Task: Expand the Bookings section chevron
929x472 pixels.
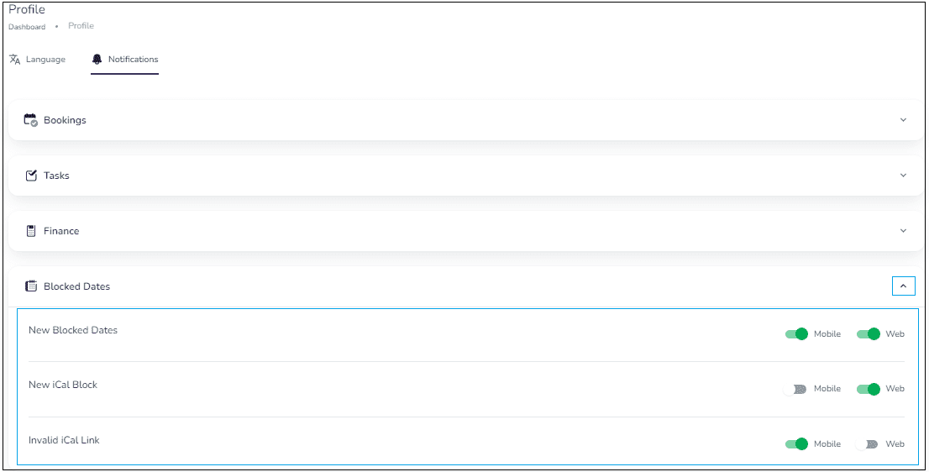Action: pos(903,119)
